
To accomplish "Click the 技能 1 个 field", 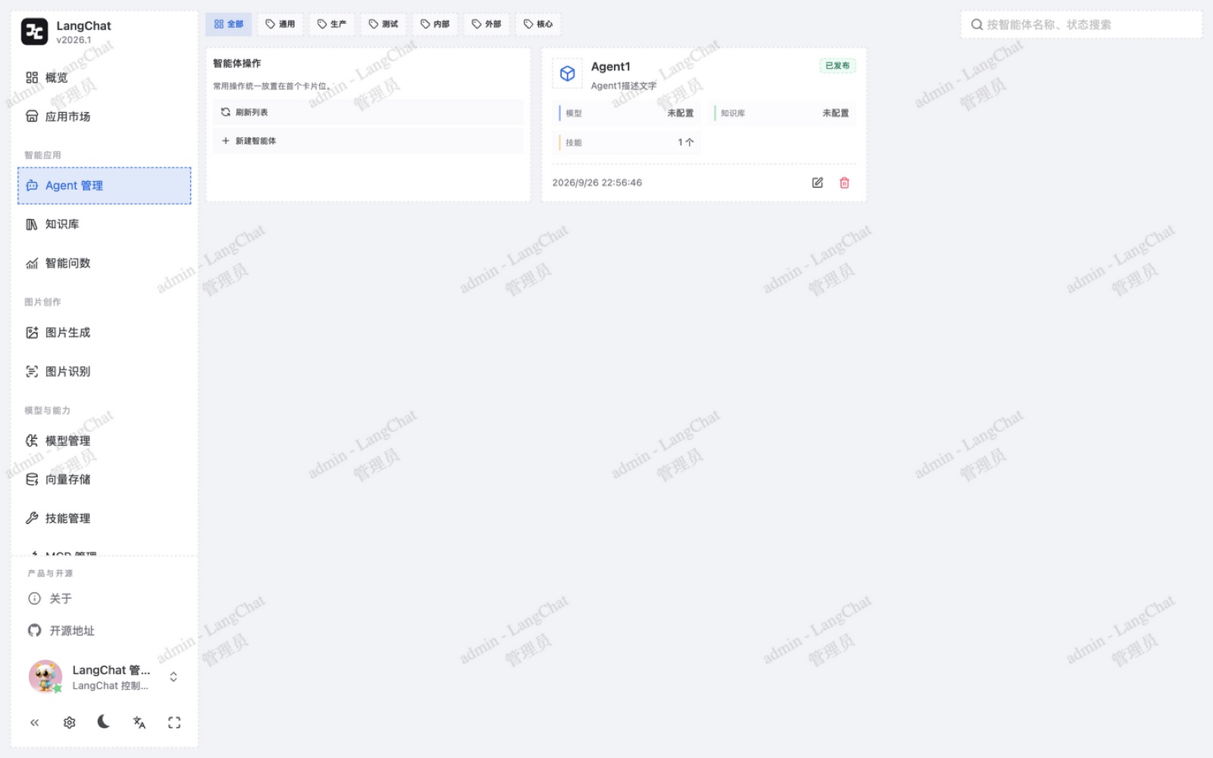I will pos(627,143).
